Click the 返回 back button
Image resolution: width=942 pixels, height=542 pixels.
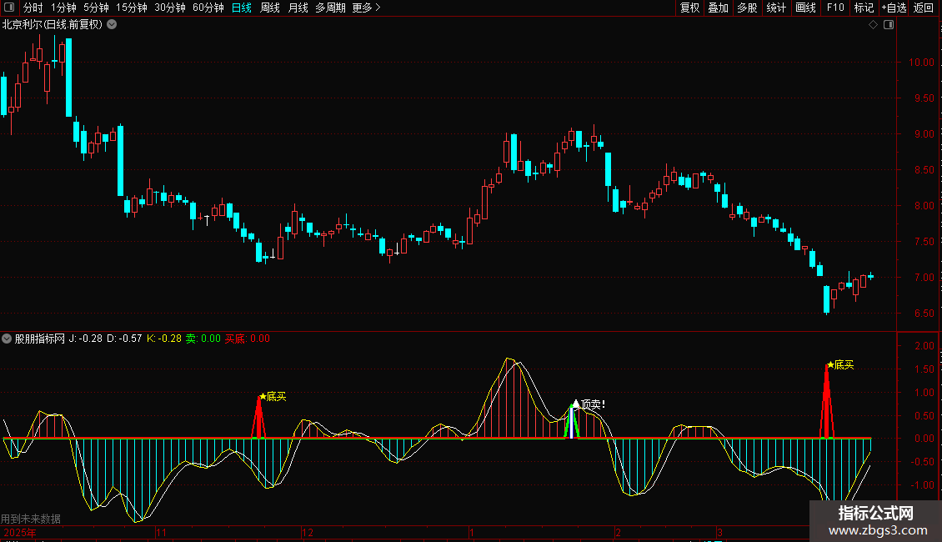point(924,8)
